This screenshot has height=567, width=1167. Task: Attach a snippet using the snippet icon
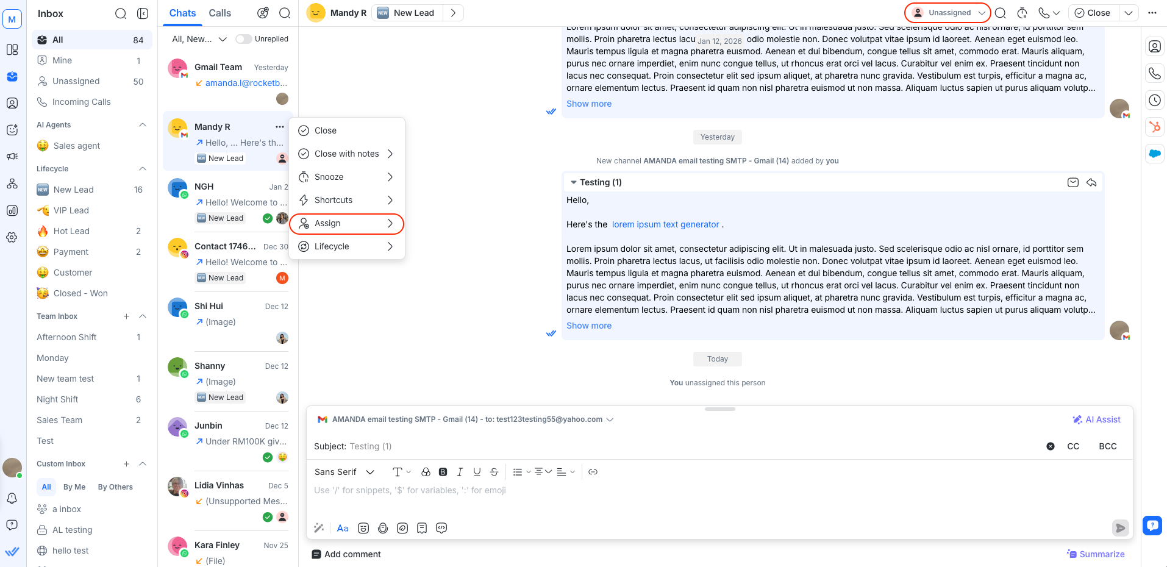point(421,528)
